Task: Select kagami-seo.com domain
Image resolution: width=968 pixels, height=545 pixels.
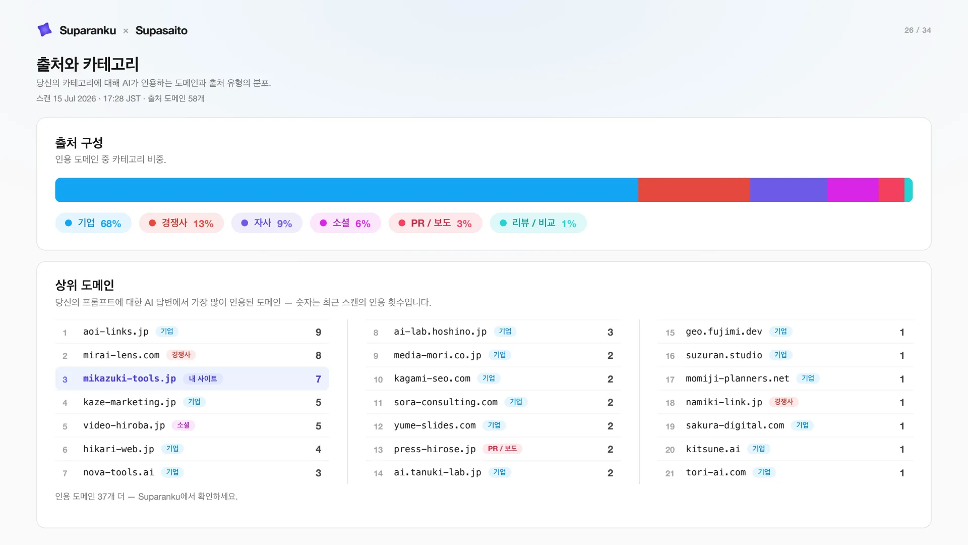Action: [432, 378]
